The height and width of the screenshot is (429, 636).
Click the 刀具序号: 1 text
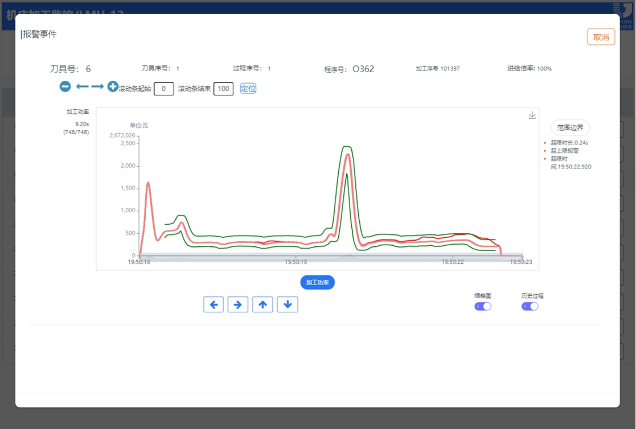[x=160, y=68]
